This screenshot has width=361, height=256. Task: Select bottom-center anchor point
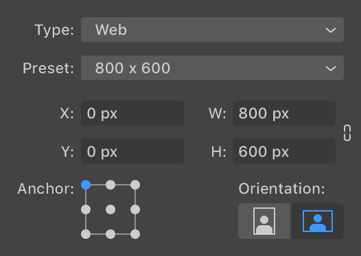[110, 234]
